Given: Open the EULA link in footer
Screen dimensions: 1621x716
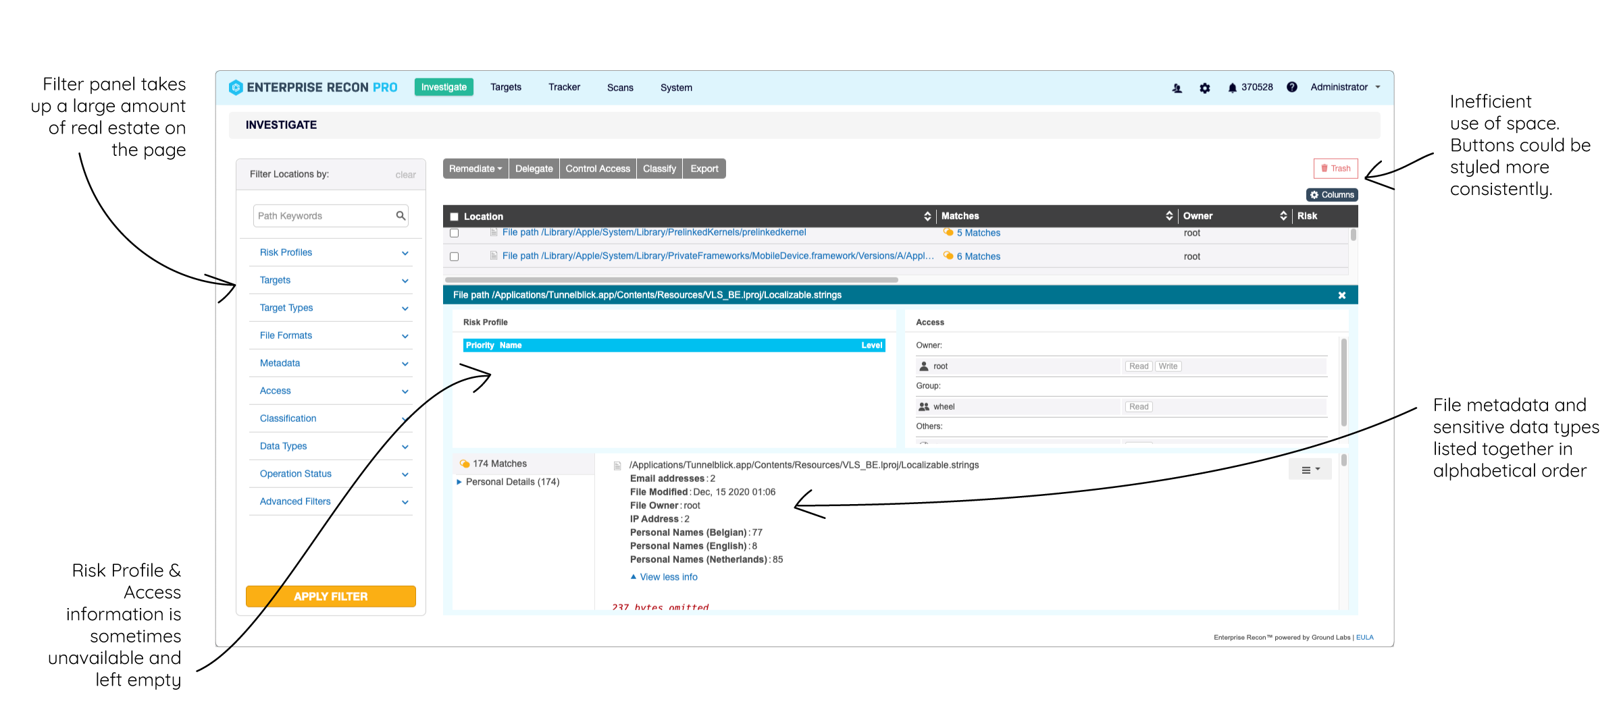Looking at the screenshot, I should [x=1364, y=637].
